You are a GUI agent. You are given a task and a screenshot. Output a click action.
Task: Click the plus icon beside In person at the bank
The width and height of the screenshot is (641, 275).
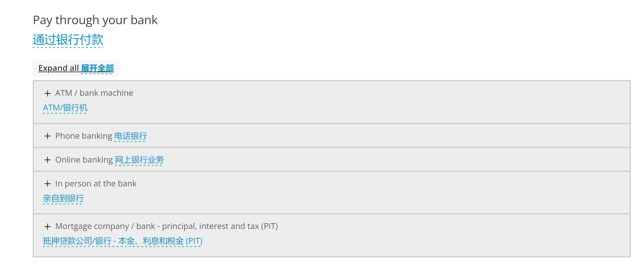click(x=47, y=184)
